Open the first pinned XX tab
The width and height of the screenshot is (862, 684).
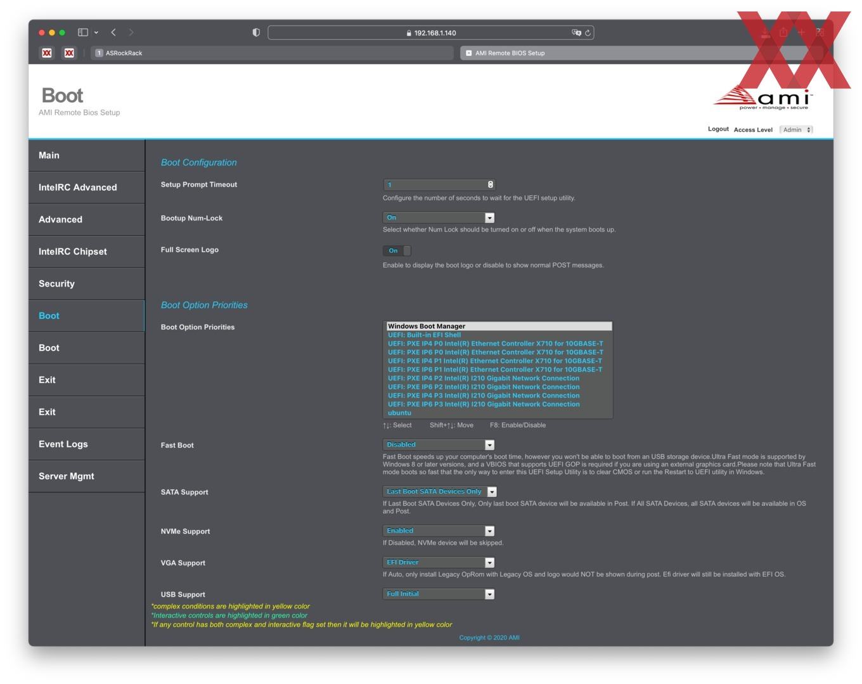(x=47, y=53)
